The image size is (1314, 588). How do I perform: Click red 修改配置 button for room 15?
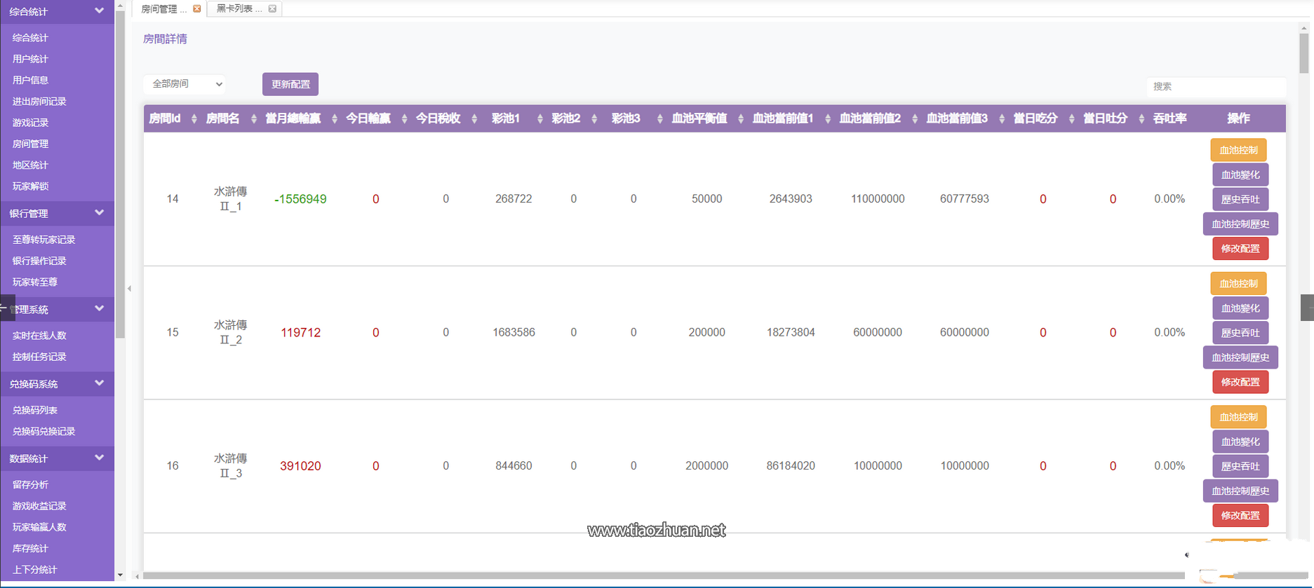[x=1240, y=382]
